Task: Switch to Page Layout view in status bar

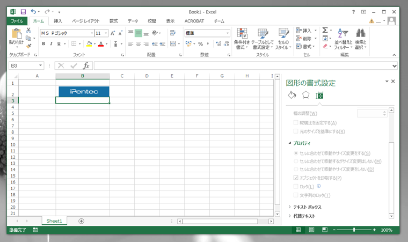Action: tap(311, 230)
